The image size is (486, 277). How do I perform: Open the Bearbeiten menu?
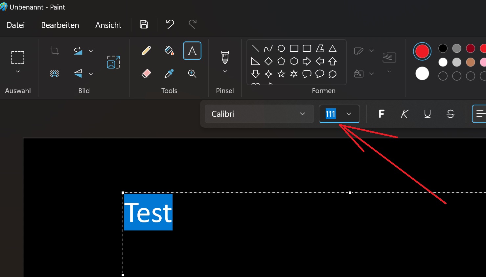click(60, 25)
